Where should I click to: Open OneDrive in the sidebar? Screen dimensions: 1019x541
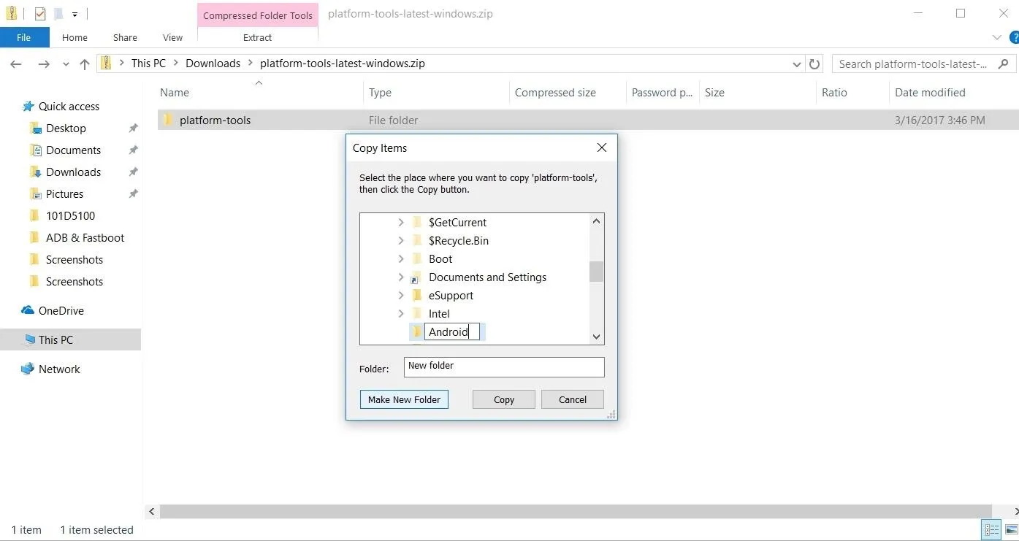click(61, 310)
